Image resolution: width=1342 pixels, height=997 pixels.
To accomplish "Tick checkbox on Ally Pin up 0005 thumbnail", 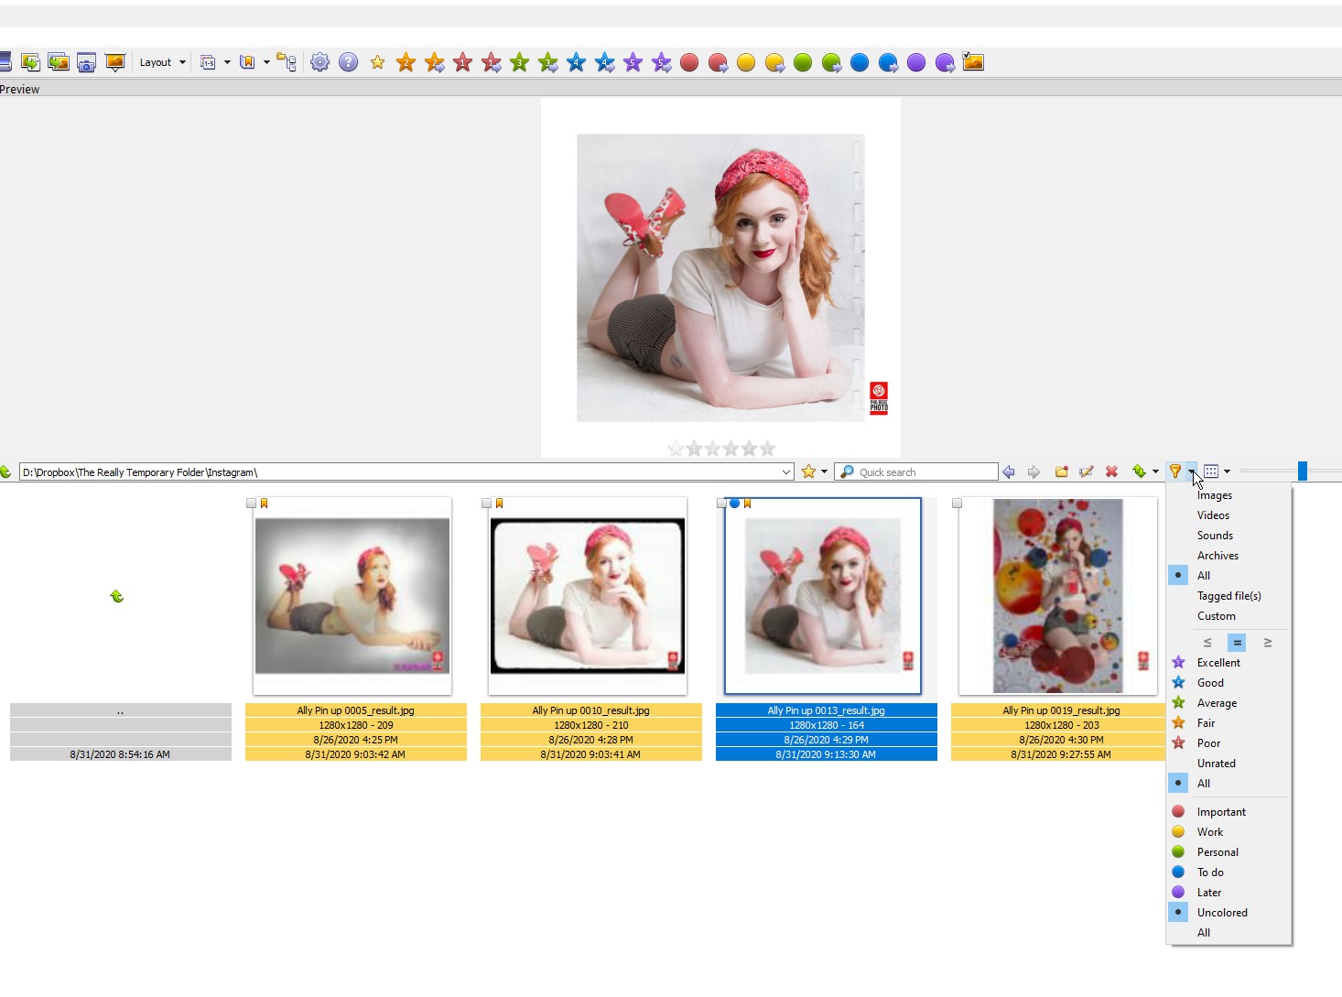I will point(251,504).
